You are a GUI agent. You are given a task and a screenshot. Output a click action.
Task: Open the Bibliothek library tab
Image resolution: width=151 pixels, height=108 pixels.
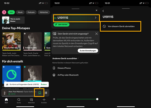pyautogui.click(x=31, y=101)
